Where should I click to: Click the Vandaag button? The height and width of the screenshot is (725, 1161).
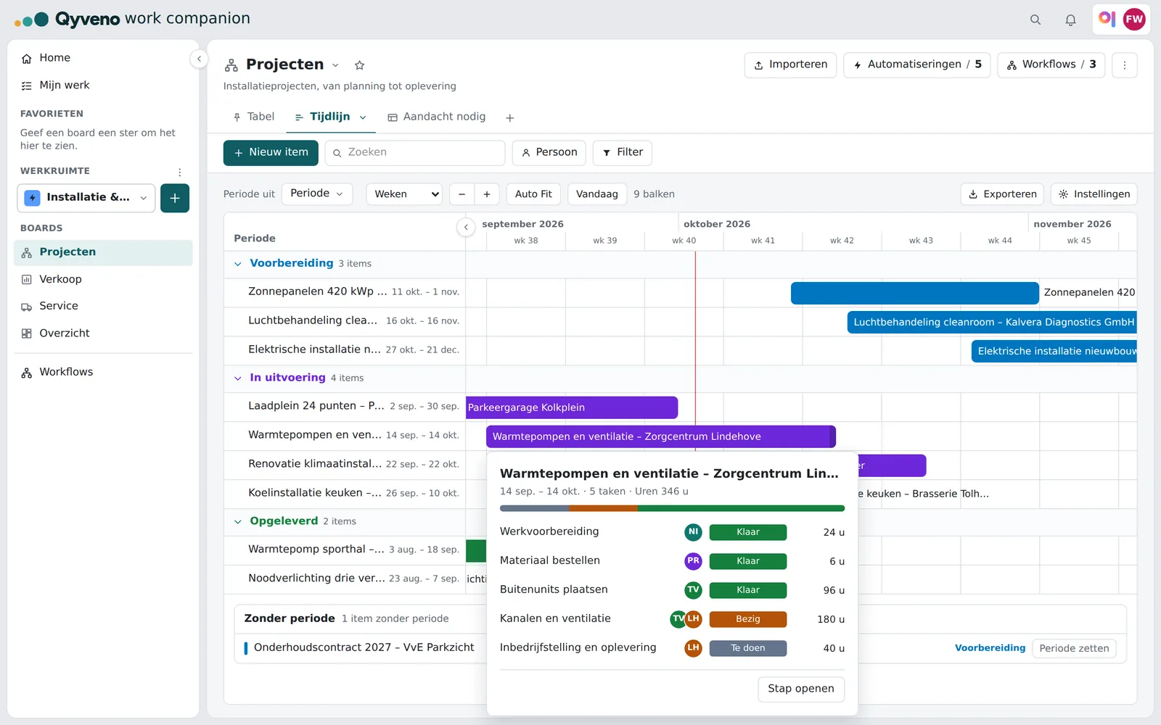(x=597, y=194)
